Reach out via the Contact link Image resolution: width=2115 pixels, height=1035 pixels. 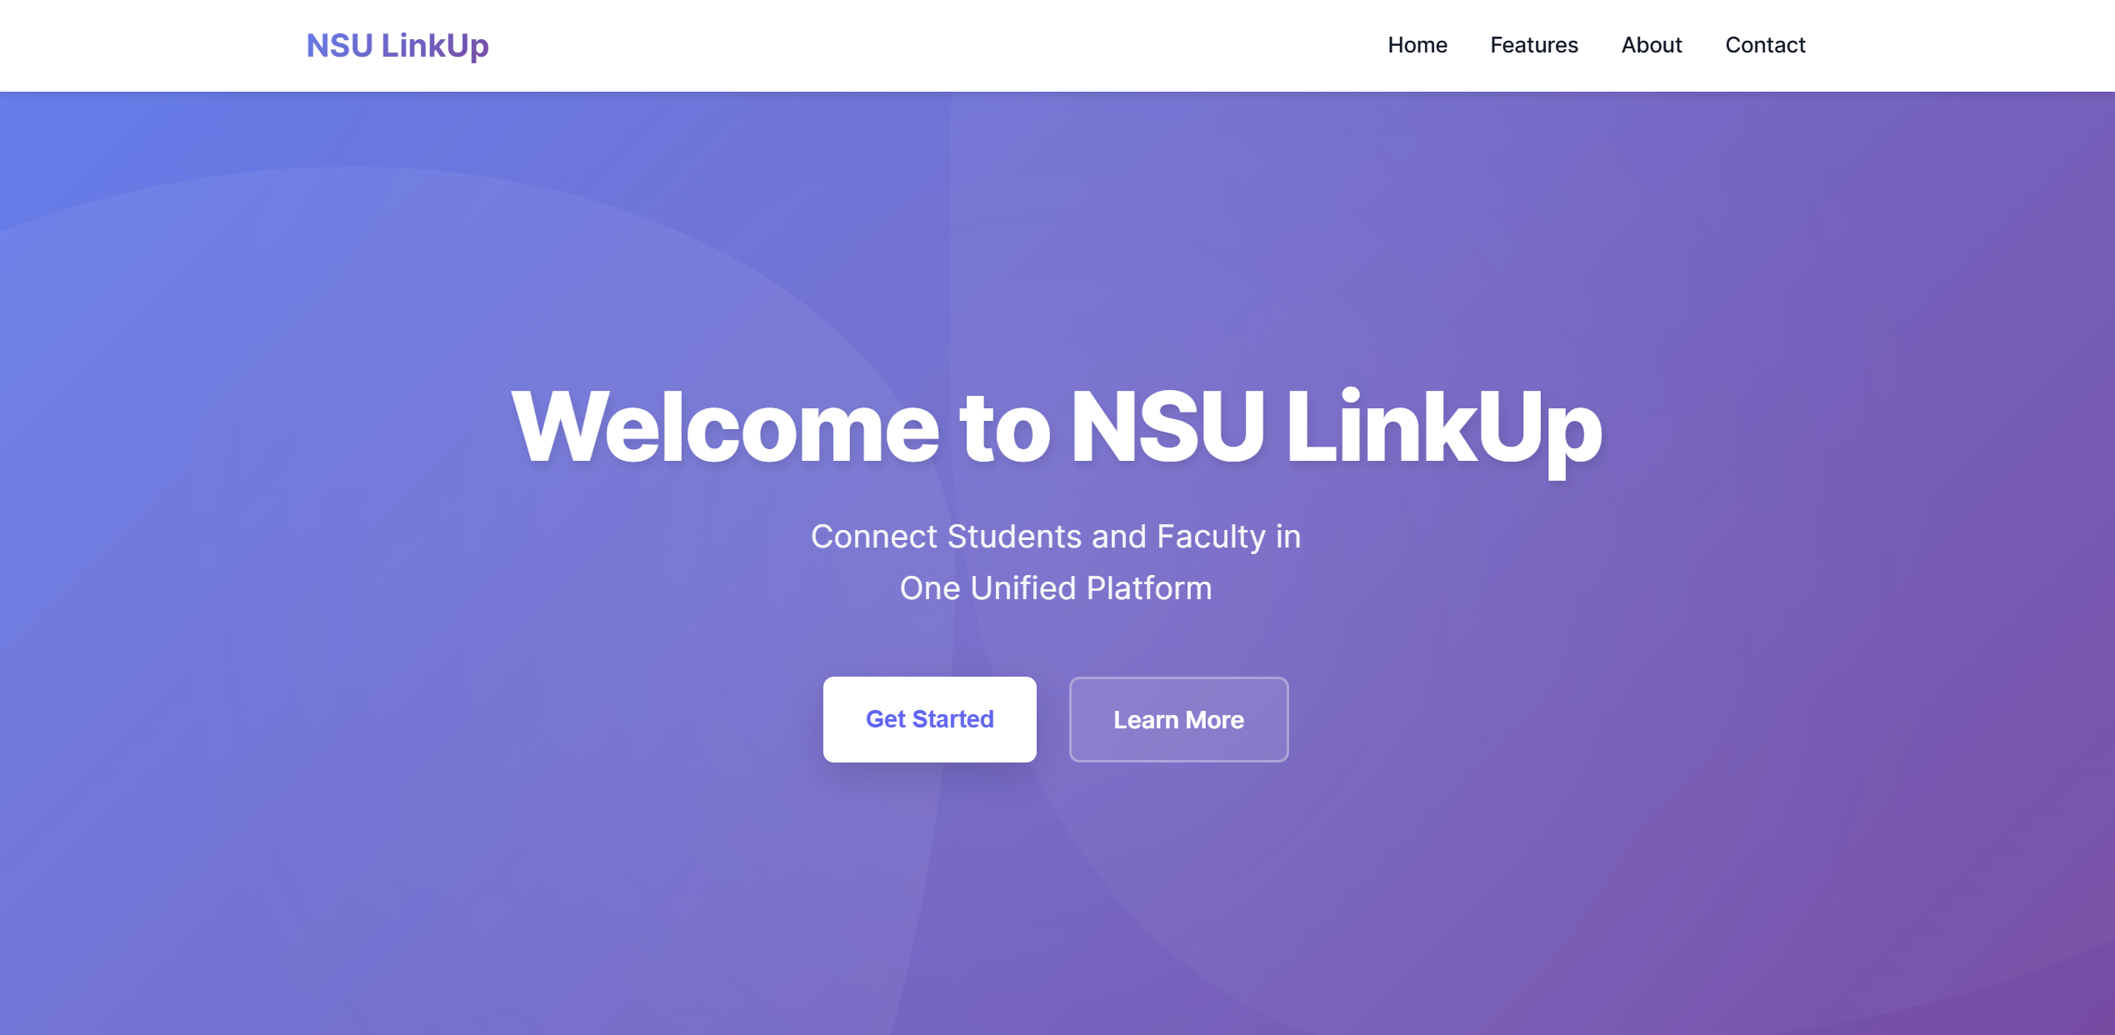click(1765, 45)
